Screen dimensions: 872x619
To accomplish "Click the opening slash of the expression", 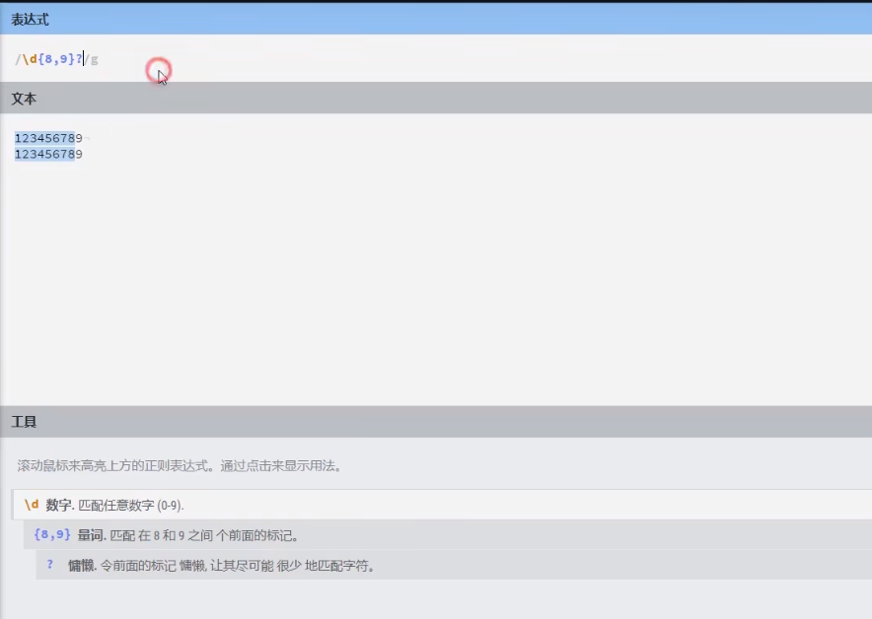I will click(18, 58).
